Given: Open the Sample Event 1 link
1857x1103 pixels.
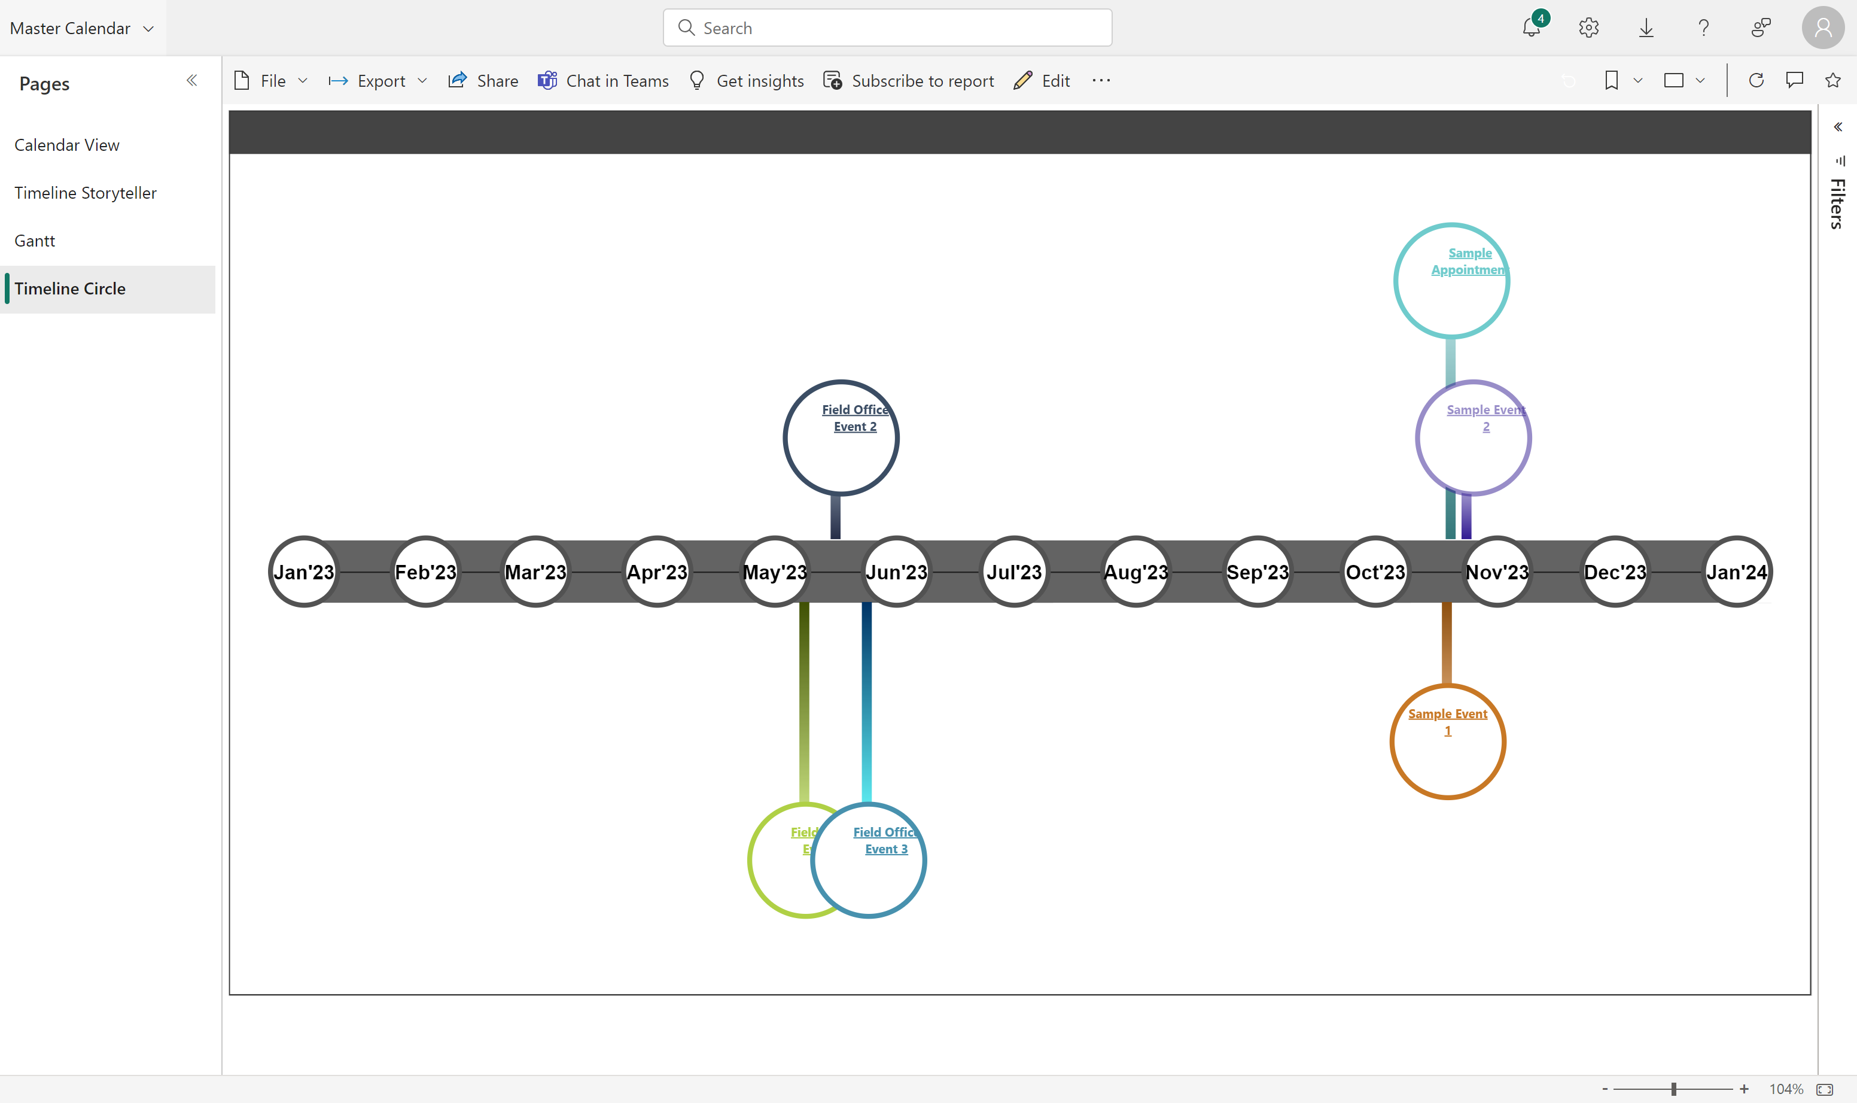Looking at the screenshot, I should tap(1447, 722).
